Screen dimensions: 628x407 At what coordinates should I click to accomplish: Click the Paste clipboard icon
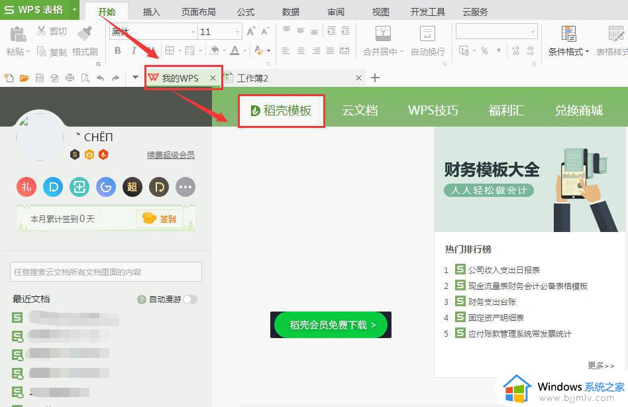17,34
